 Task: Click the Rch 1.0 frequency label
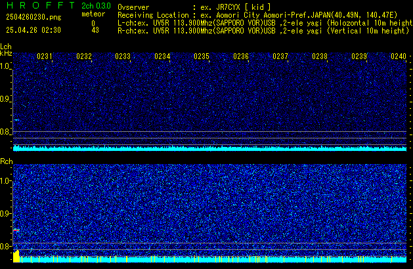pos(5,181)
